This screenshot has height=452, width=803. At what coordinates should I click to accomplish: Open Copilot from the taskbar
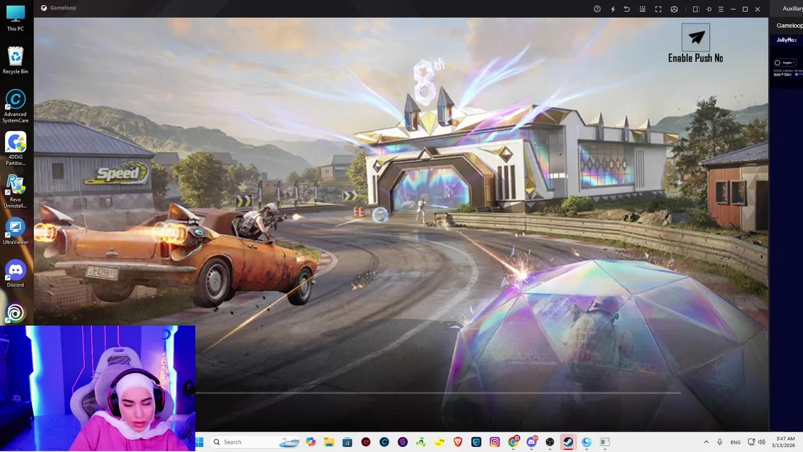tap(311, 442)
